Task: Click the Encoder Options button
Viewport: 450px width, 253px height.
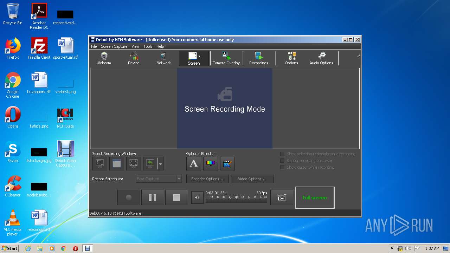Action: pos(207,179)
